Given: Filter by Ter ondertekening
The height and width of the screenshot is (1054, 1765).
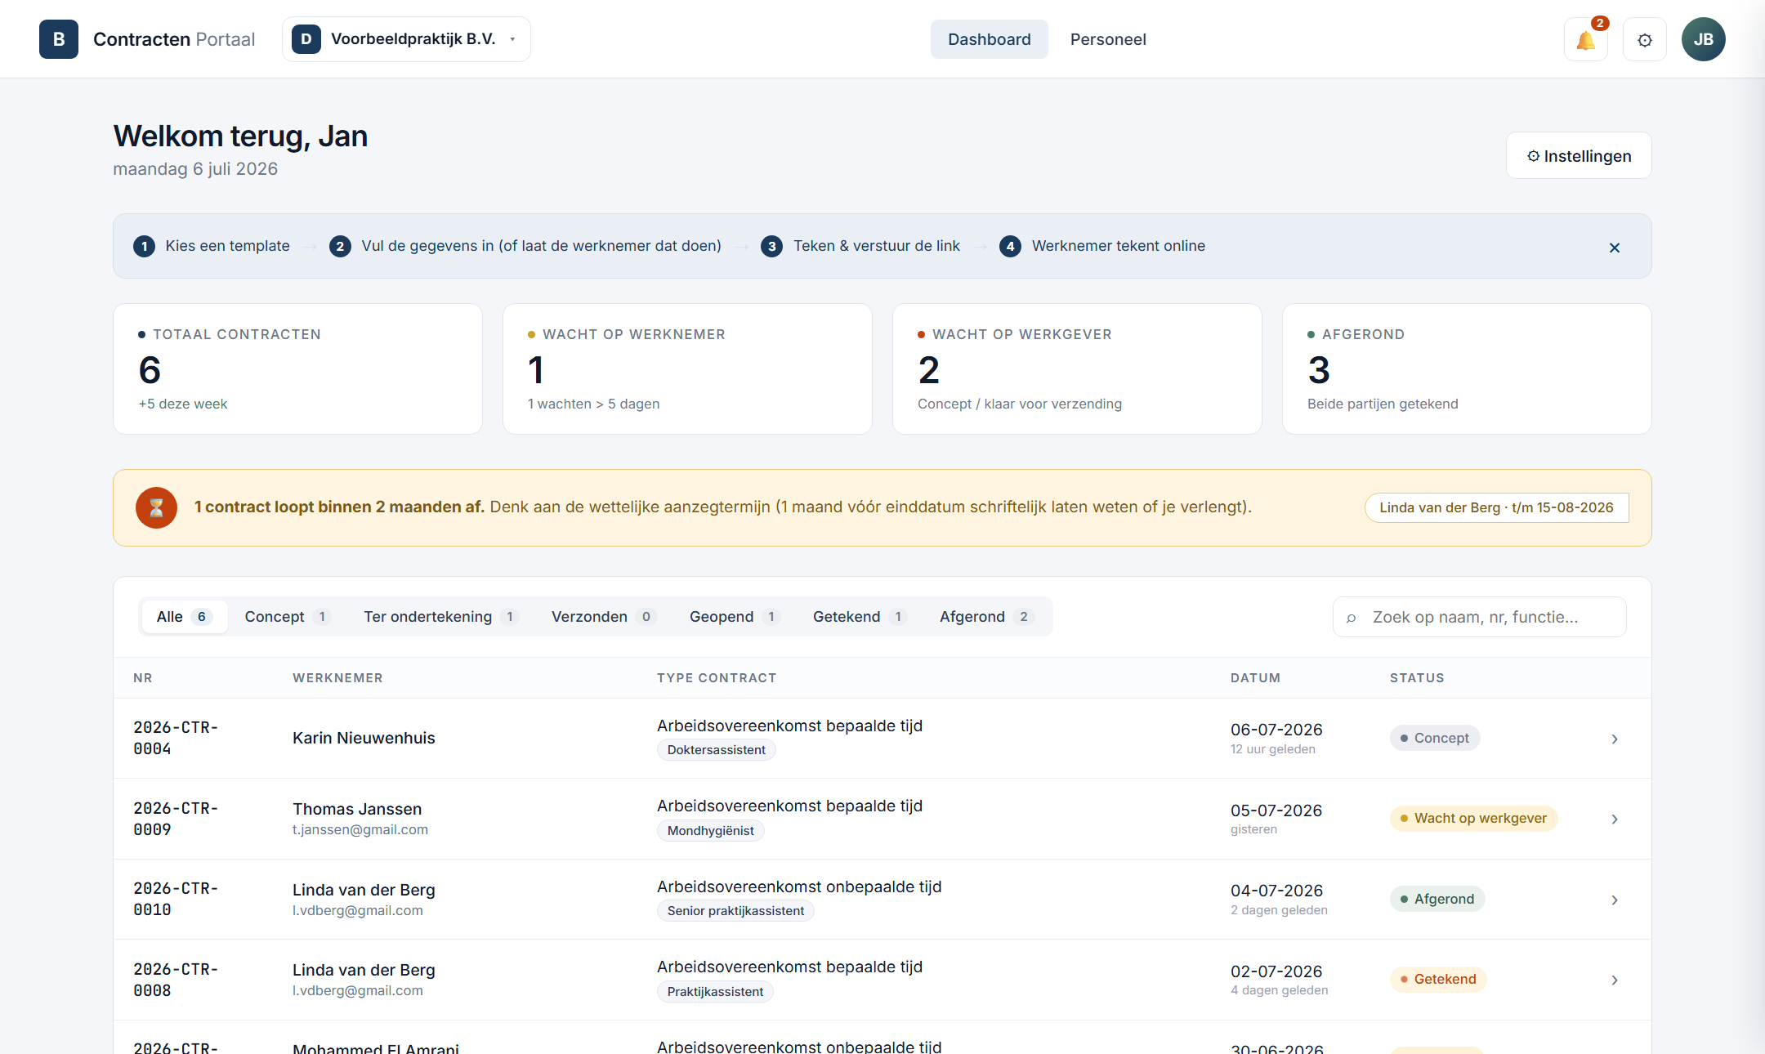Looking at the screenshot, I should coord(440,617).
